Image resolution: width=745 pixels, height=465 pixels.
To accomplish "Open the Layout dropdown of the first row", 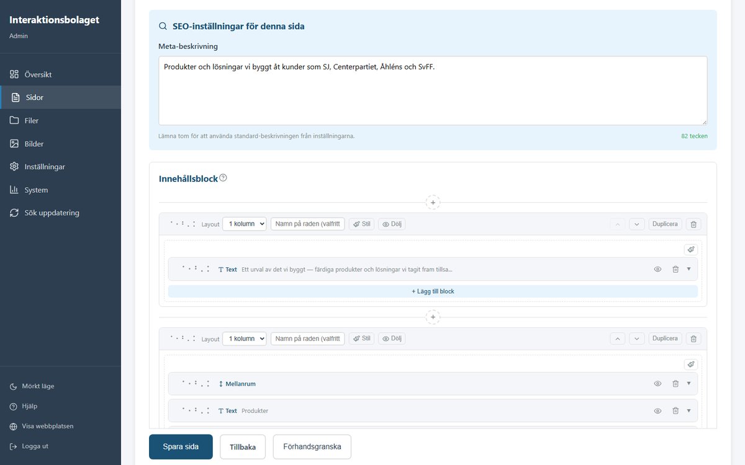I will point(244,224).
